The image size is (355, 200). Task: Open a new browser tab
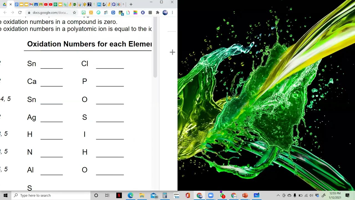coord(131,4)
